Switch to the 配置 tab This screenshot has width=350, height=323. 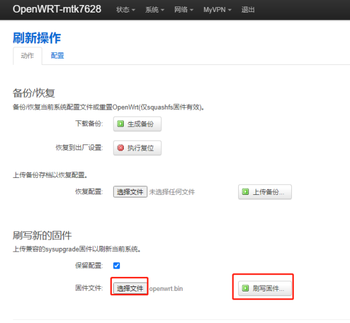(x=57, y=56)
